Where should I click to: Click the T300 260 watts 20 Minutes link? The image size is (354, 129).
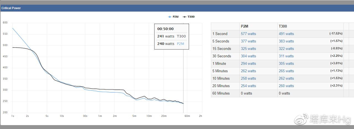click(x=286, y=86)
